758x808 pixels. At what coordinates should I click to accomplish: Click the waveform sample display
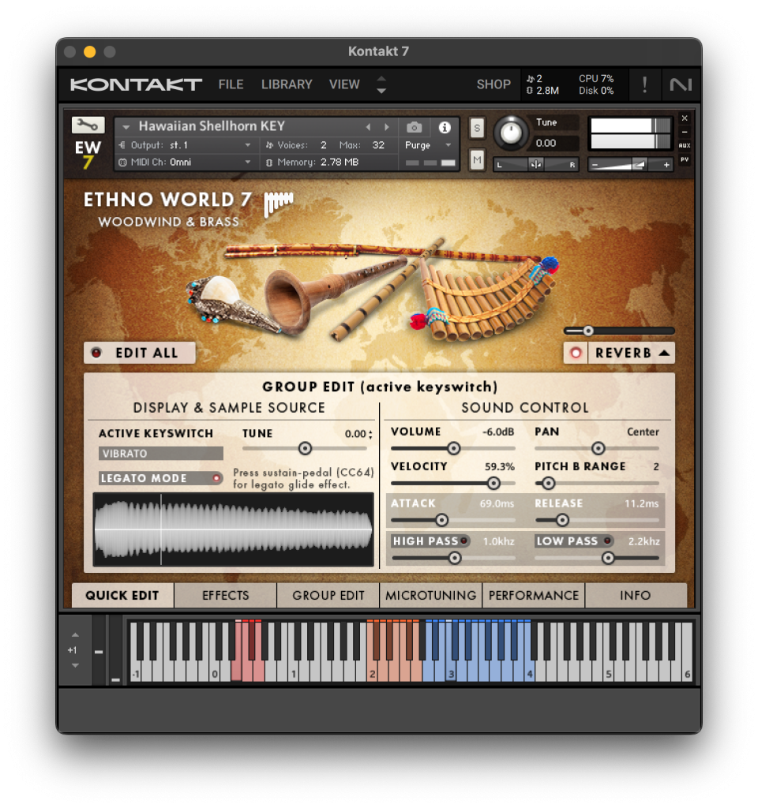[x=233, y=529]
